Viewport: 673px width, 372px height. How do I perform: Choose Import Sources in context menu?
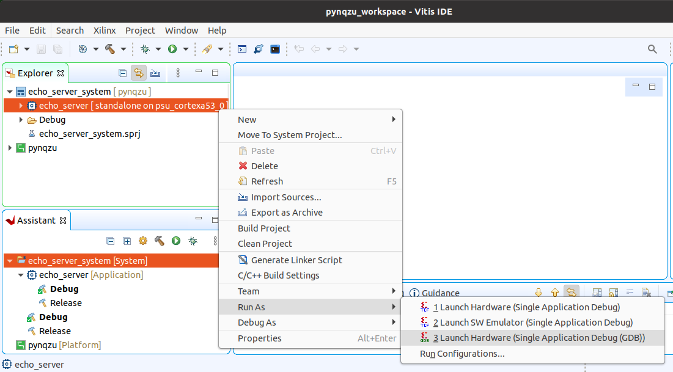tap(311, 197)
